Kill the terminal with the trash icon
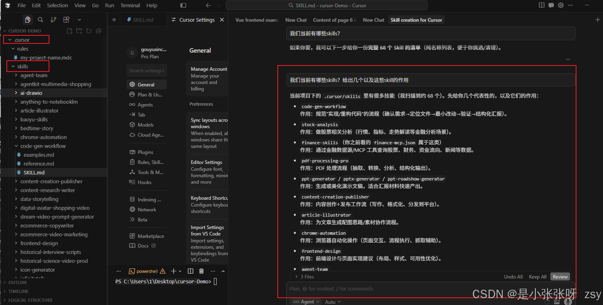Image resolution: width=603 pixels, height=305 pixels. click(201, 271)
